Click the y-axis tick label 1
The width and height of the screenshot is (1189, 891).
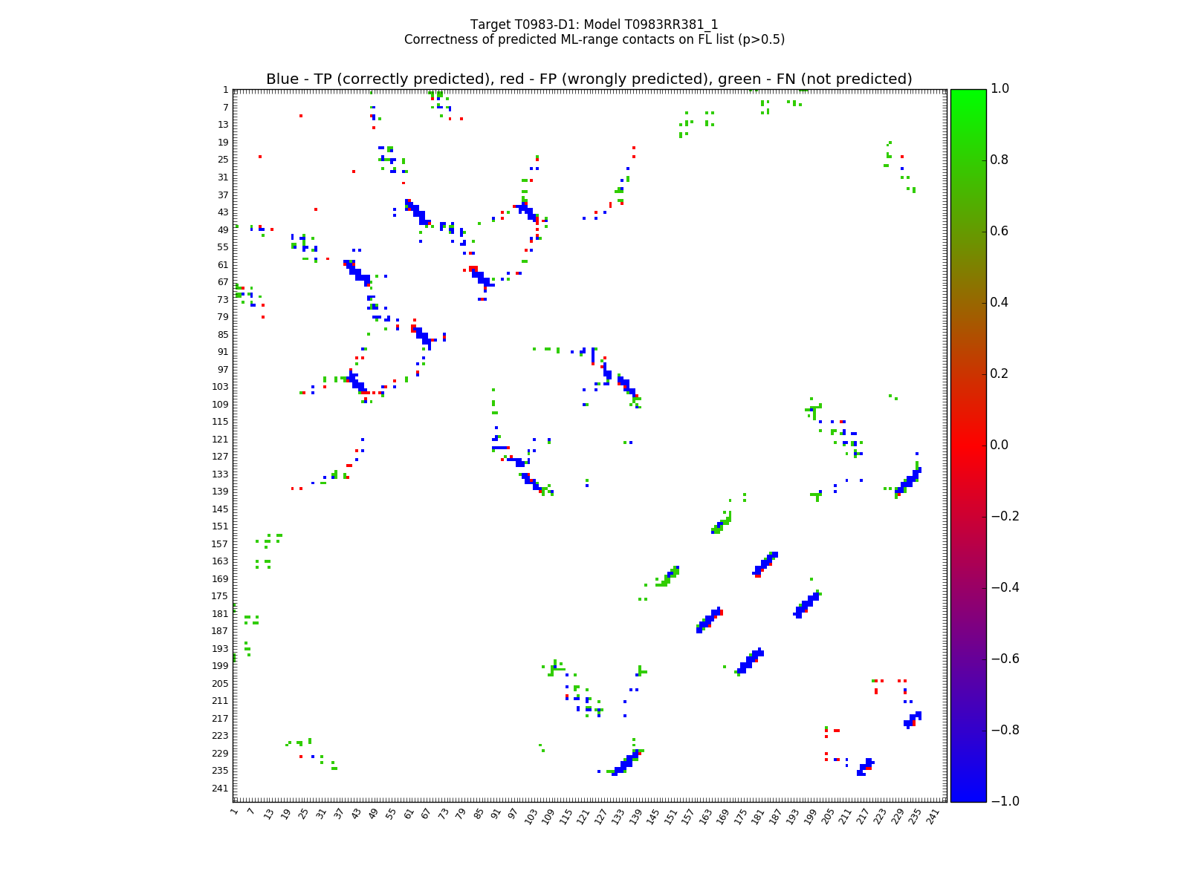tap(225, 90)
